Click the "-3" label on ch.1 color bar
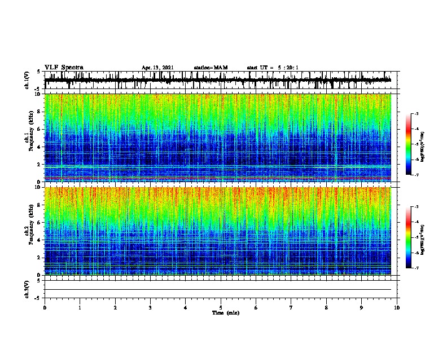447x345 pixels. click(x=416, y=114)
